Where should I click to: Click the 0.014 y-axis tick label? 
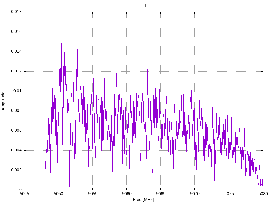[x=16, y=51]
